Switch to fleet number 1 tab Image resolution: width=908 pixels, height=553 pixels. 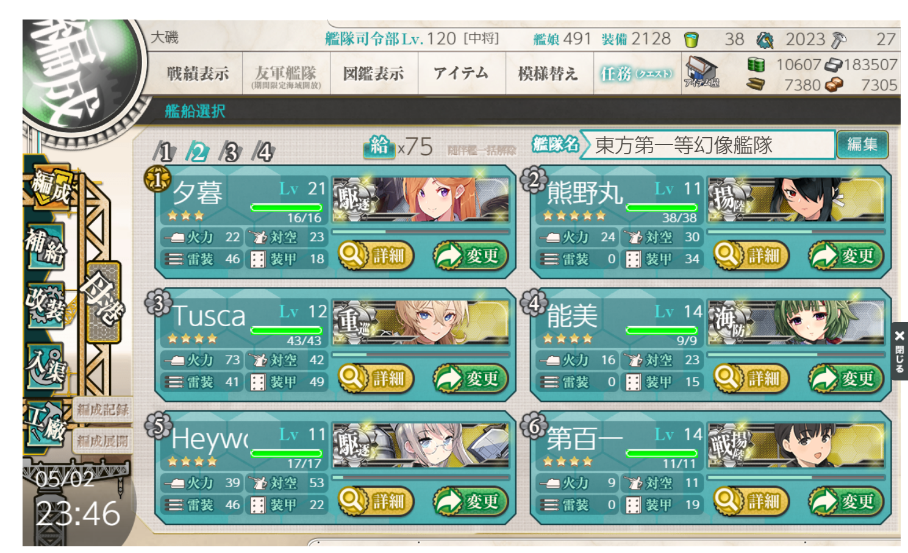click(165, 151)
